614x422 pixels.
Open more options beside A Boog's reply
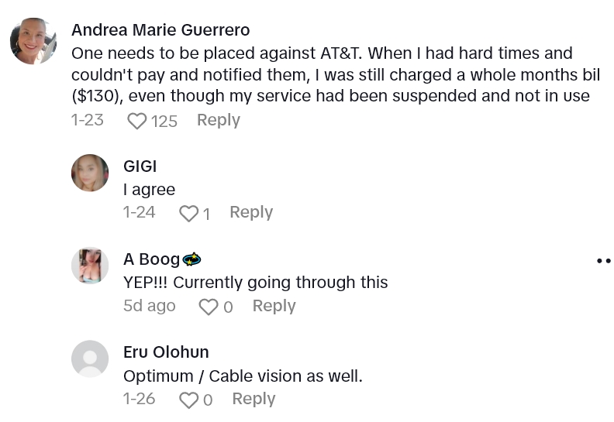(x=603, y=261)
